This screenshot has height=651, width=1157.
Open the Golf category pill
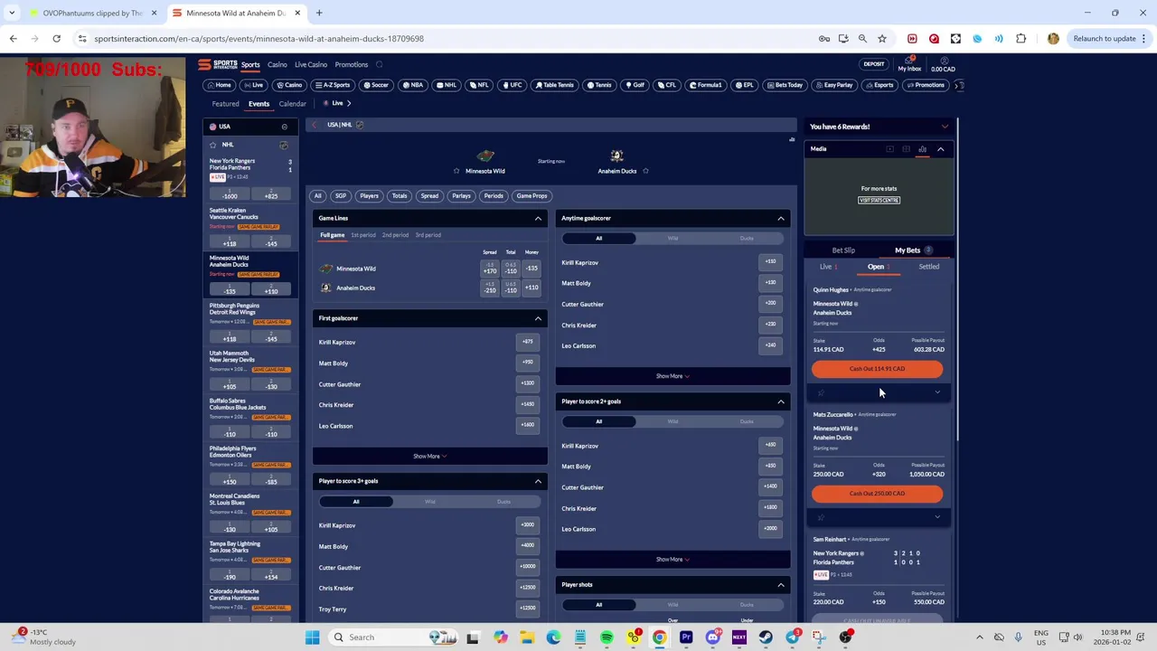coord(634,85)
